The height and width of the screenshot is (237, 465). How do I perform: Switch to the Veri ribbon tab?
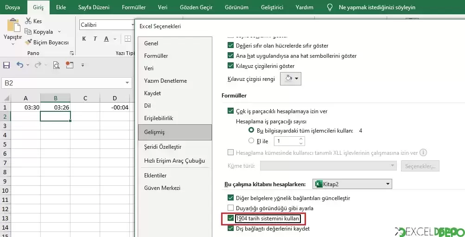coord(163,7)
